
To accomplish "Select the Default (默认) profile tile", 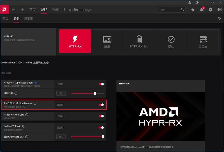I will pos(171,41).
